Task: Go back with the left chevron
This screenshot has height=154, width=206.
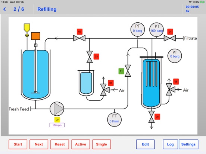Action: (x=4, y=9)
